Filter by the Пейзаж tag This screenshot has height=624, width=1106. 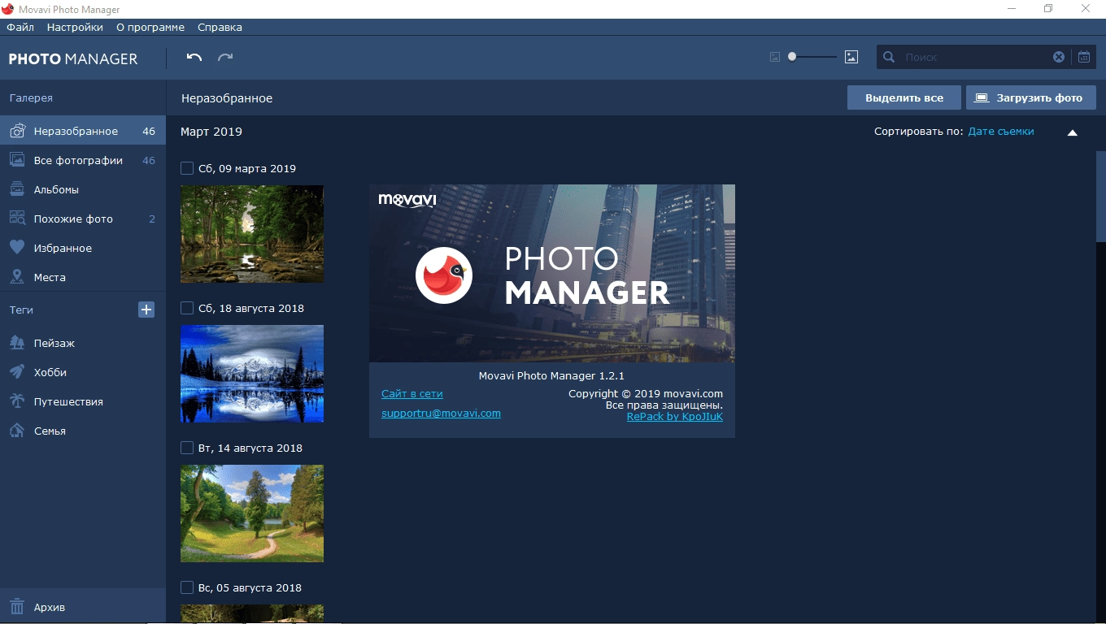[x=83, y=343]
